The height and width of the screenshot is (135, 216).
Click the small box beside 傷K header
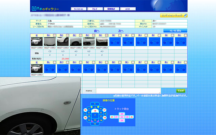click(x=186, y=35)
